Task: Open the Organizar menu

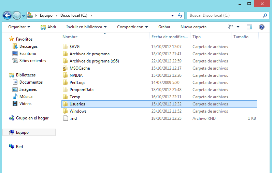Action: tap(19, 27)
